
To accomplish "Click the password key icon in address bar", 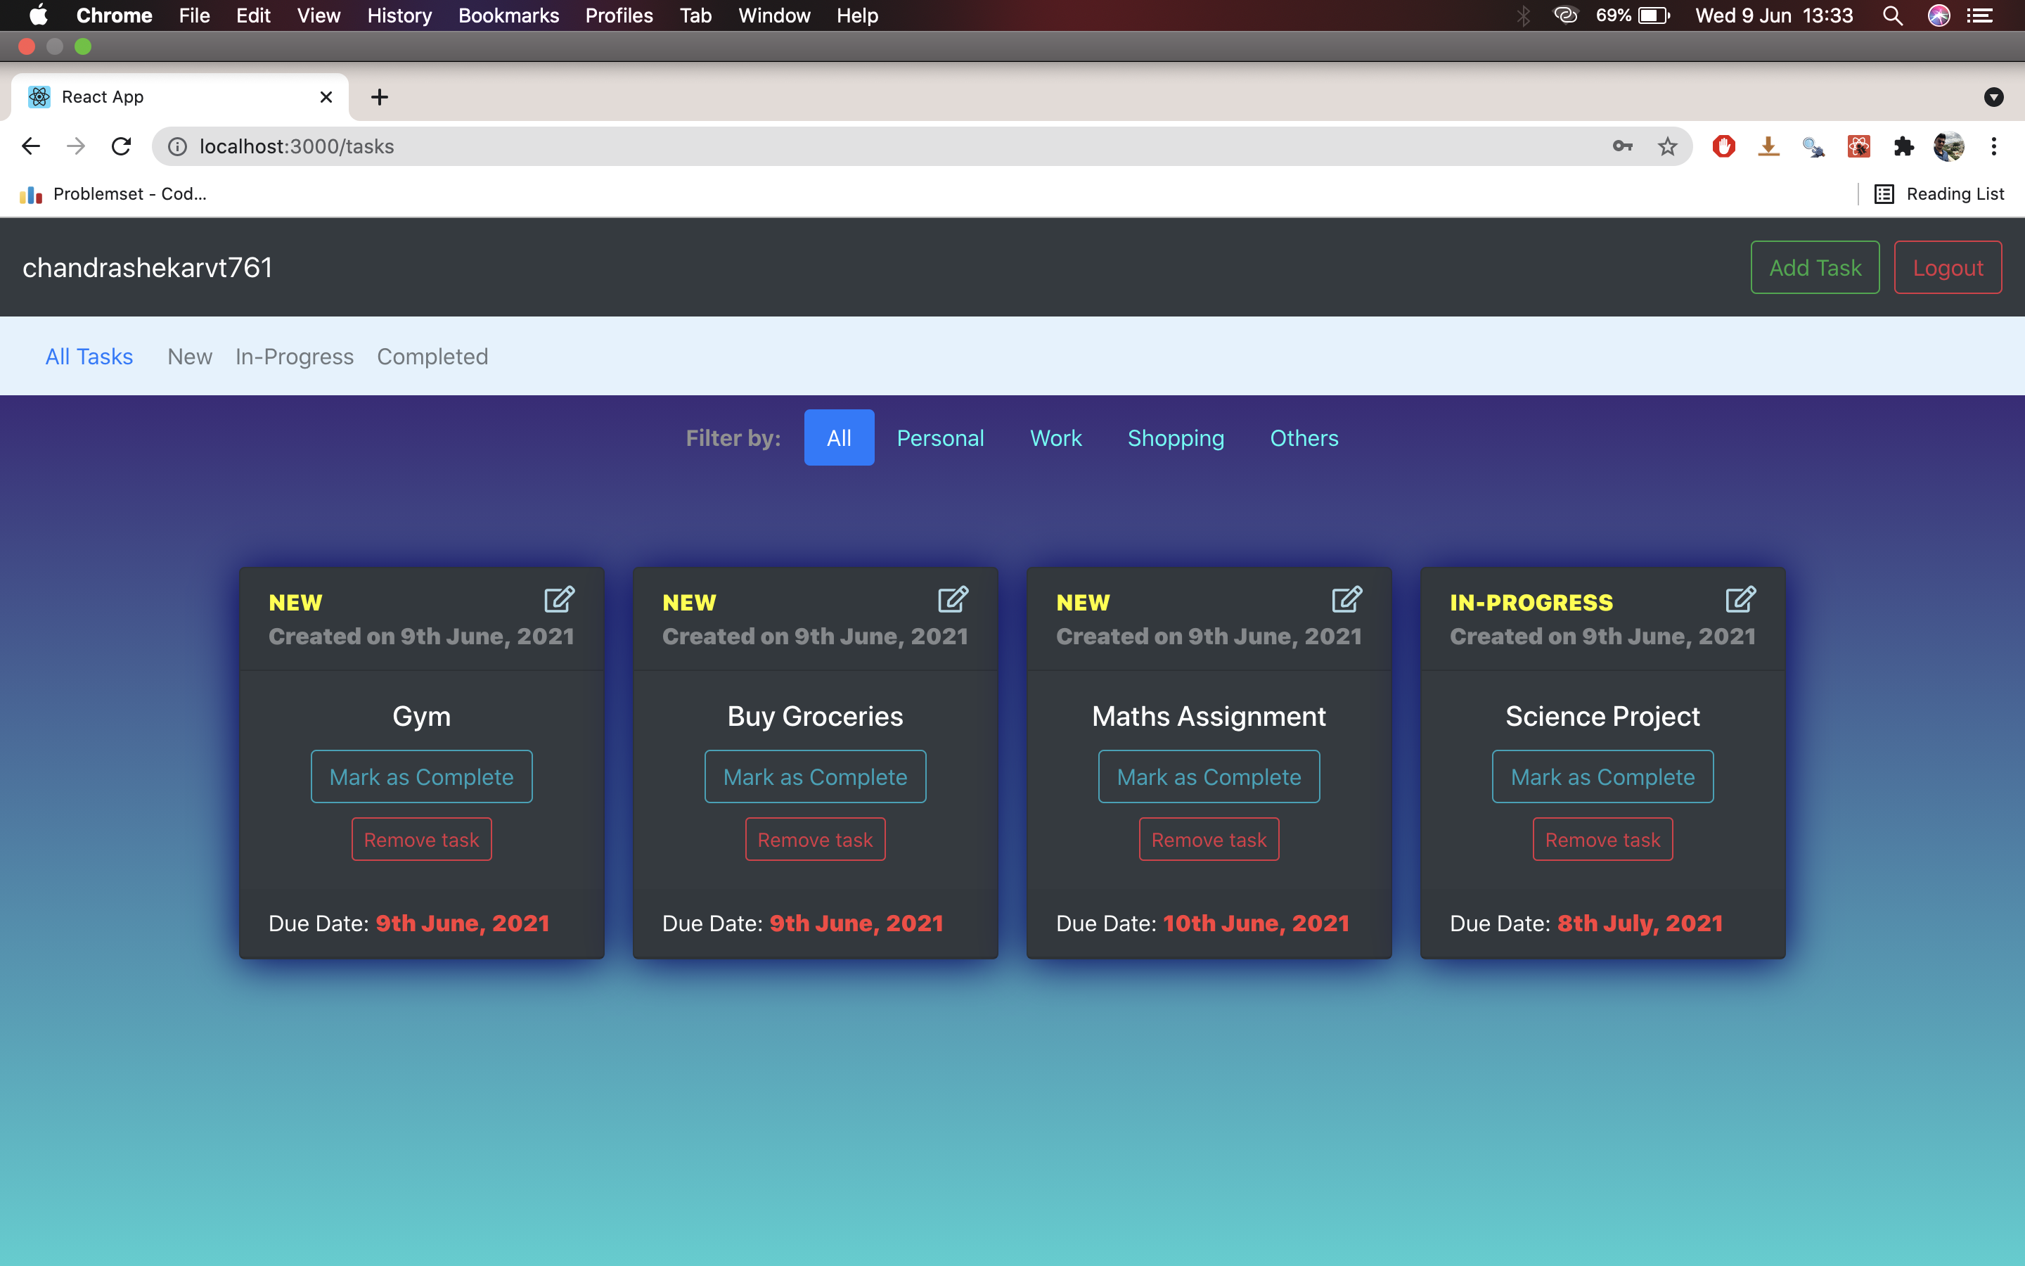I will tap(1623, 146).
